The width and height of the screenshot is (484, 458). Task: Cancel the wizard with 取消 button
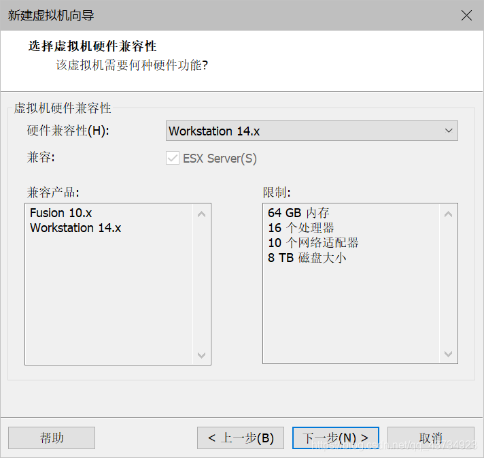coord(430,438)
